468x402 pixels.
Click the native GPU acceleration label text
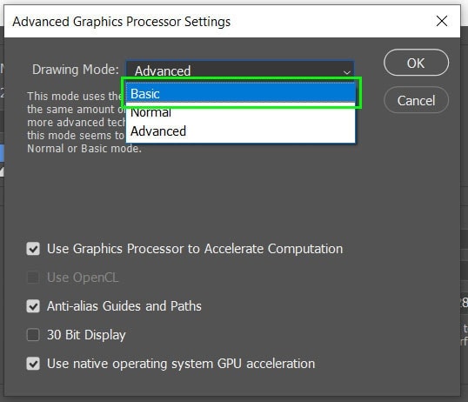click(x=181, y=364)
